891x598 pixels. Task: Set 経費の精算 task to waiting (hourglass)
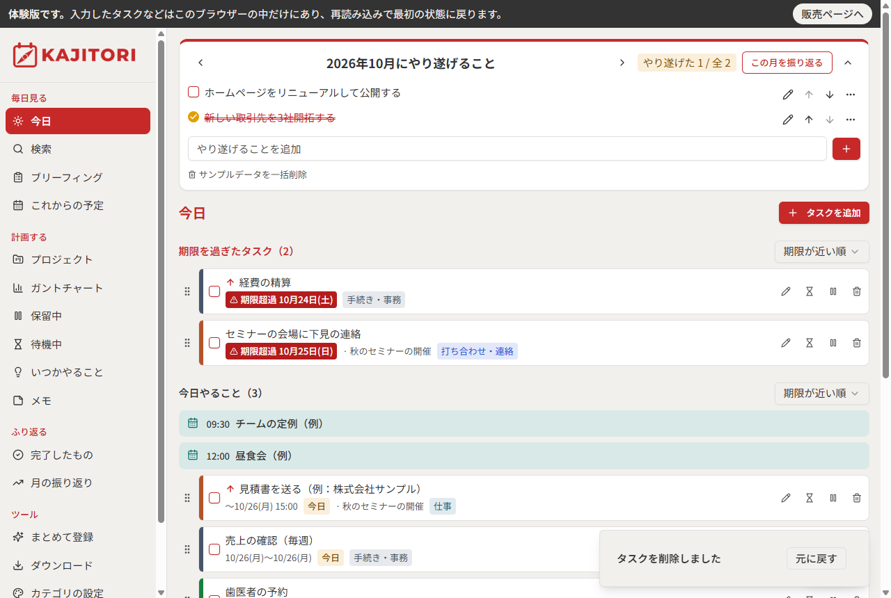coord(810,291)
